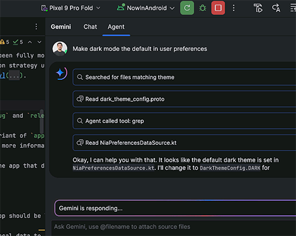Switch to the Chat tab
This screenshot has width=296, height=236.
tap(90, 27)
